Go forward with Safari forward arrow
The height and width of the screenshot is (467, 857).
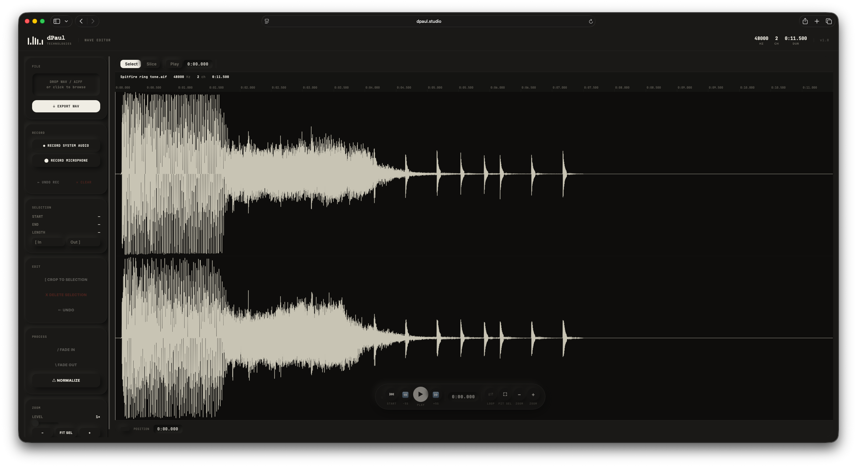(x=93, y=21)
